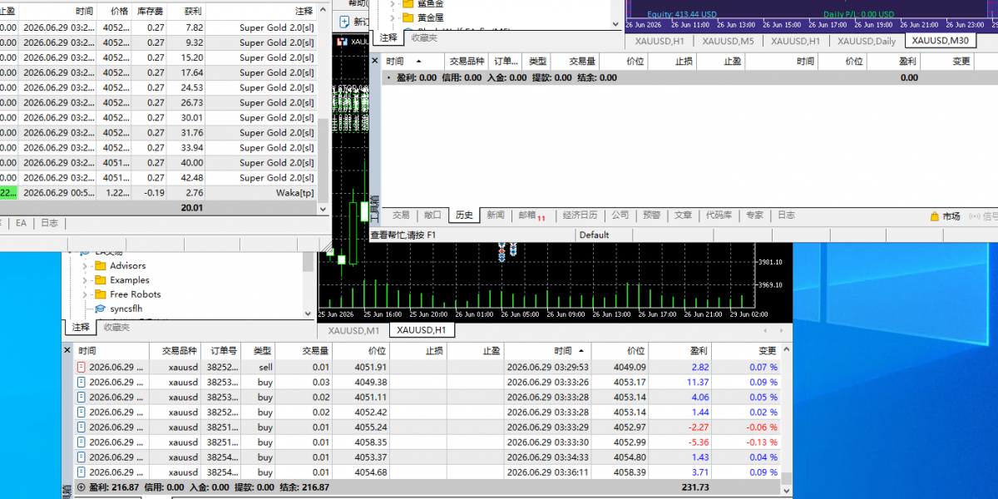Select the 历史 tab

464,215
